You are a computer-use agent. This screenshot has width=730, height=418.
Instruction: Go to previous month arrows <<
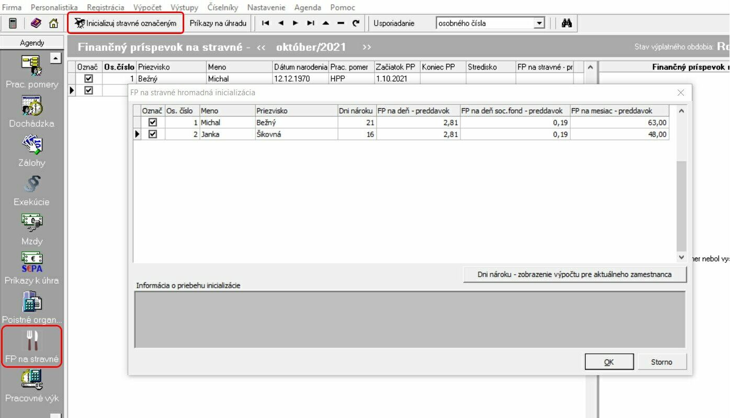261,47
